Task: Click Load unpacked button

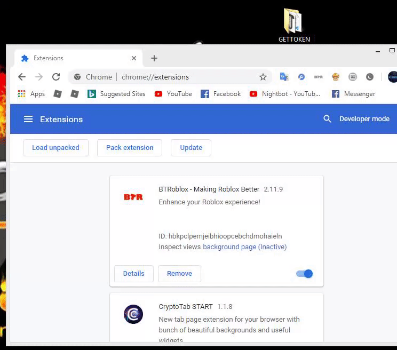Action: 55,148
